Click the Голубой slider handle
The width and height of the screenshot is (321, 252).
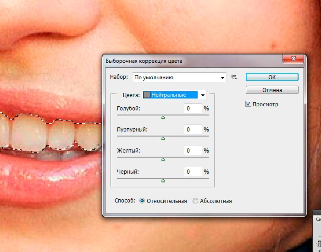[163, 117]
